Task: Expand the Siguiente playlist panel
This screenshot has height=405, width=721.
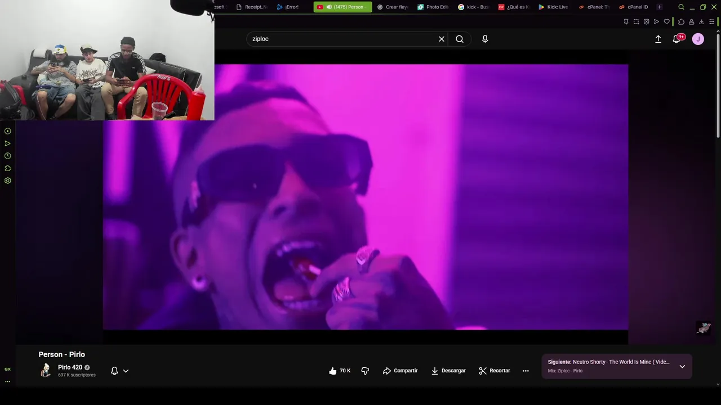Action: 682,366
